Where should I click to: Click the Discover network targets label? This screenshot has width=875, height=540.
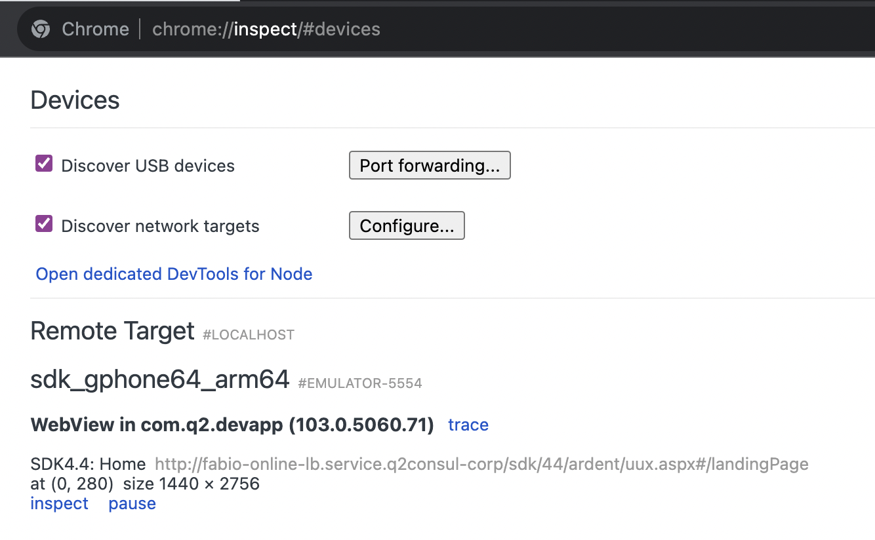click(x=160, y=226)
